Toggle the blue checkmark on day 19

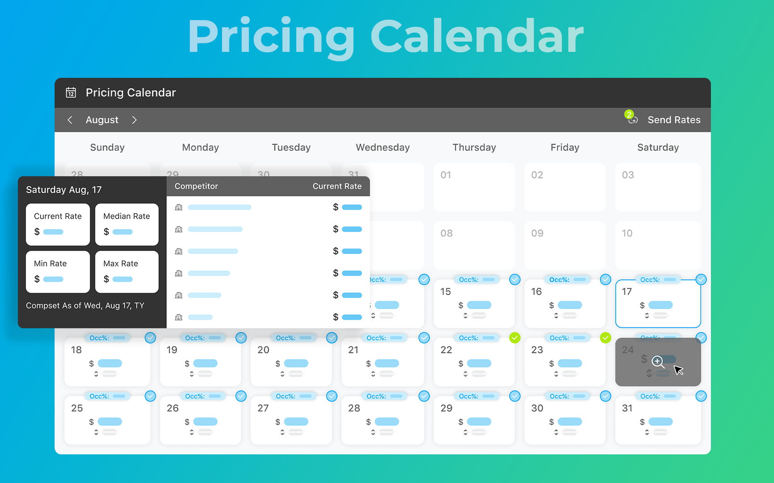tap(241, 338)
